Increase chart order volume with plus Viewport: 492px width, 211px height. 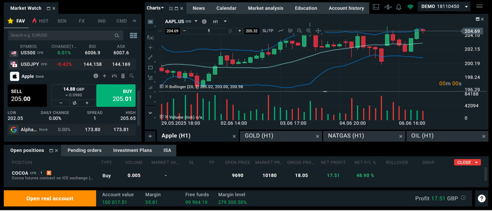(240, 31)
